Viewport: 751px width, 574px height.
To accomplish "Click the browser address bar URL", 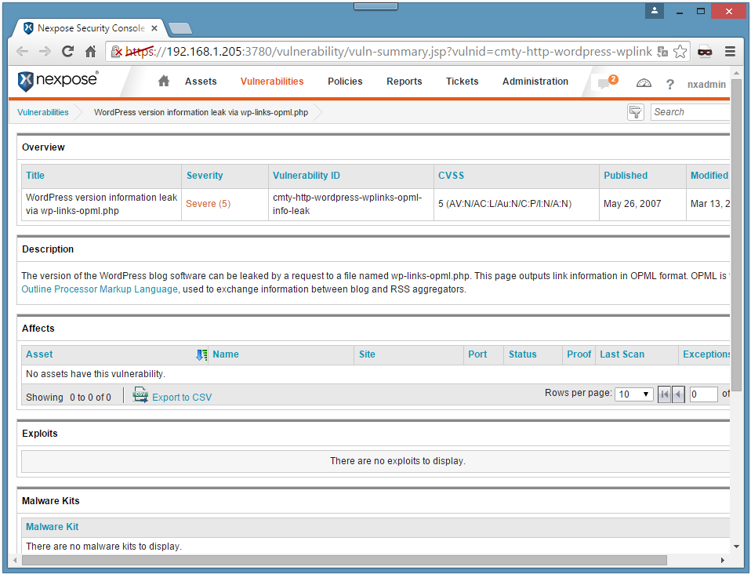I will [388, 51].
